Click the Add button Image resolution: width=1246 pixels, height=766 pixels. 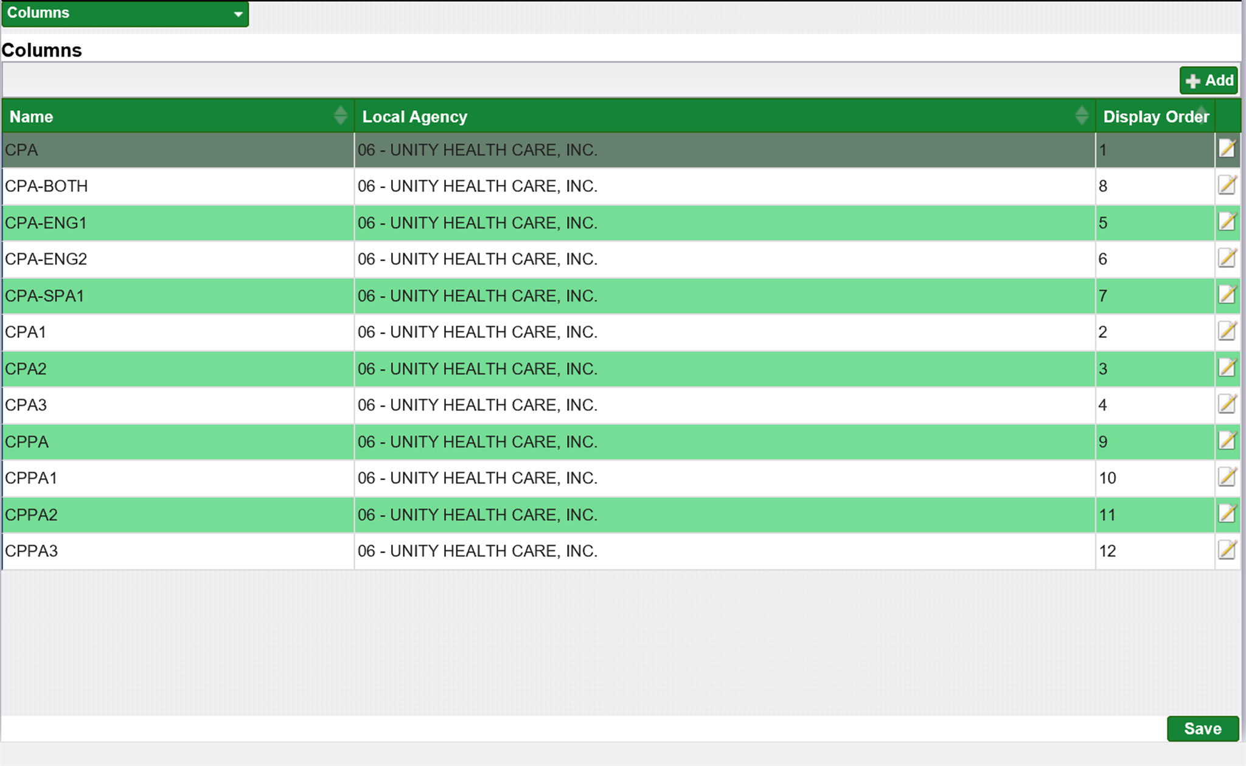(x=1208, y=80)
